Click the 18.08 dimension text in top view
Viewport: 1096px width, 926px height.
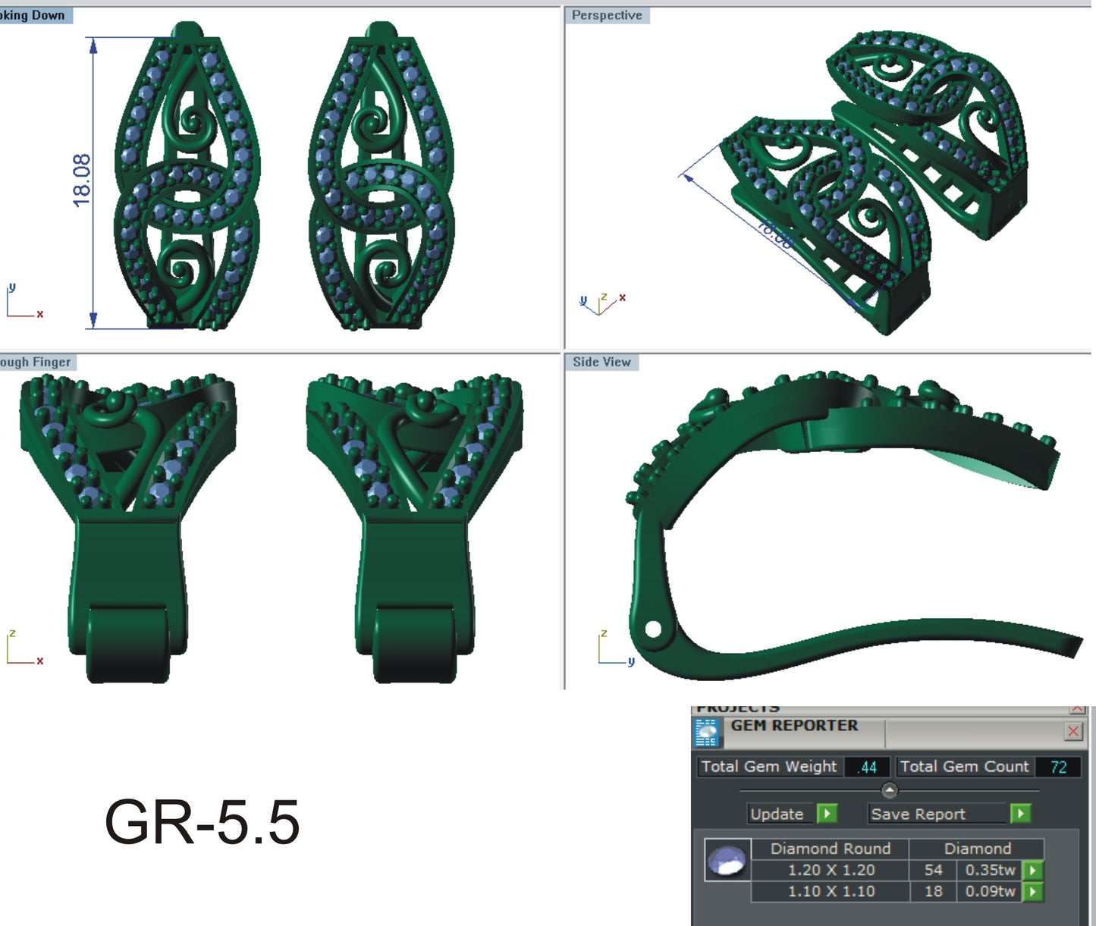pos(82,180)
